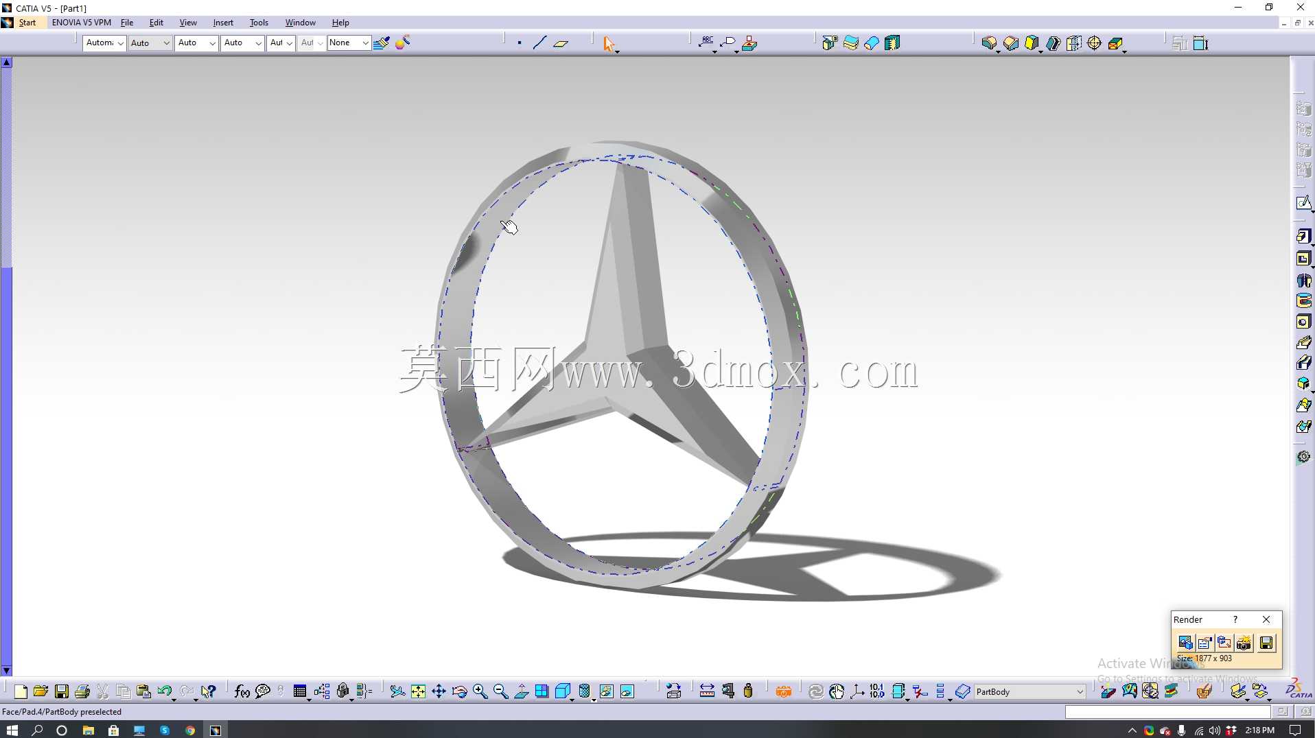The height and width of the screenshot is (738, 1315).
Task: Open Chrome from the taskbar
Action: pyautogui.click(x=190, y=730)
